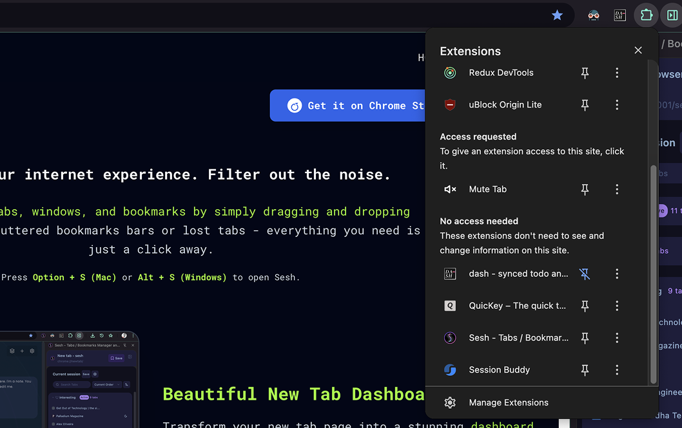Click Get it on Chrome Store button
Viewport: 682px width, 428px height.
[348, 106]
